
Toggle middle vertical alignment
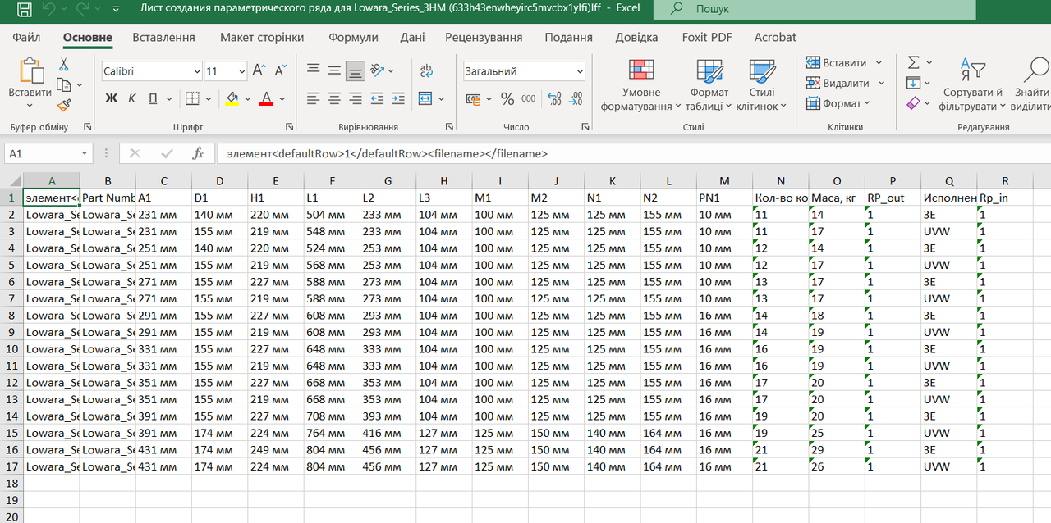pos(334,70)
